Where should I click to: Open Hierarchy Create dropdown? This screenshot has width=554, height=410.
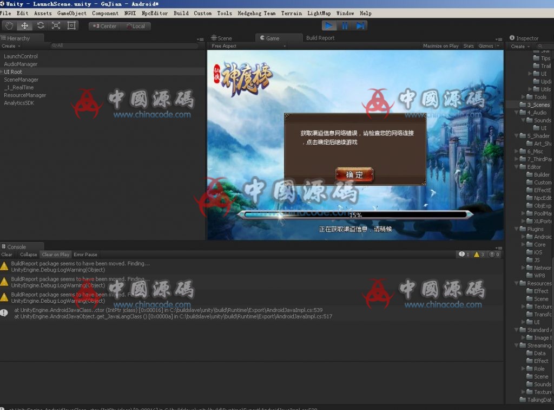[11, 46]
